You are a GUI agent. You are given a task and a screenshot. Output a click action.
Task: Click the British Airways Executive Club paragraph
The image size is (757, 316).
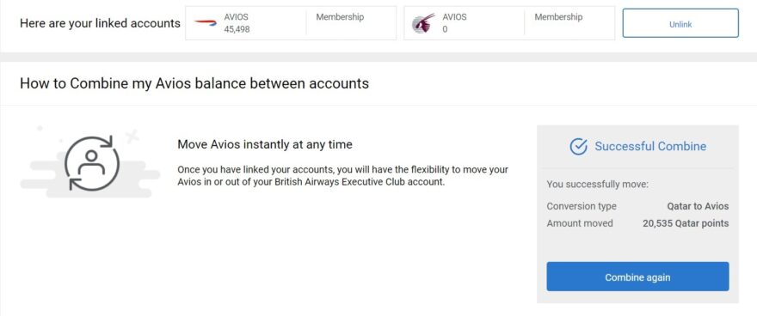342,176
